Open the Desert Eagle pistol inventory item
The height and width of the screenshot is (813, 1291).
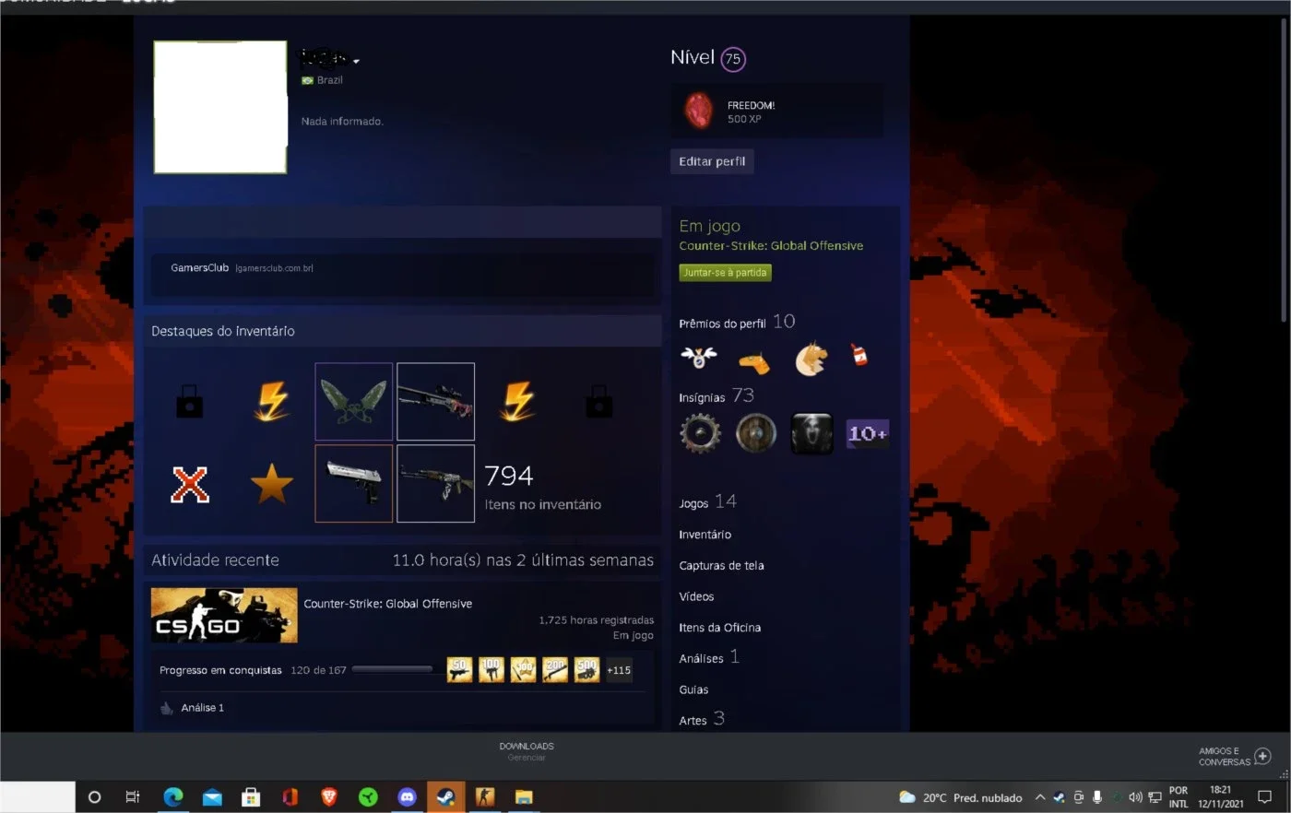coord(354,483)
